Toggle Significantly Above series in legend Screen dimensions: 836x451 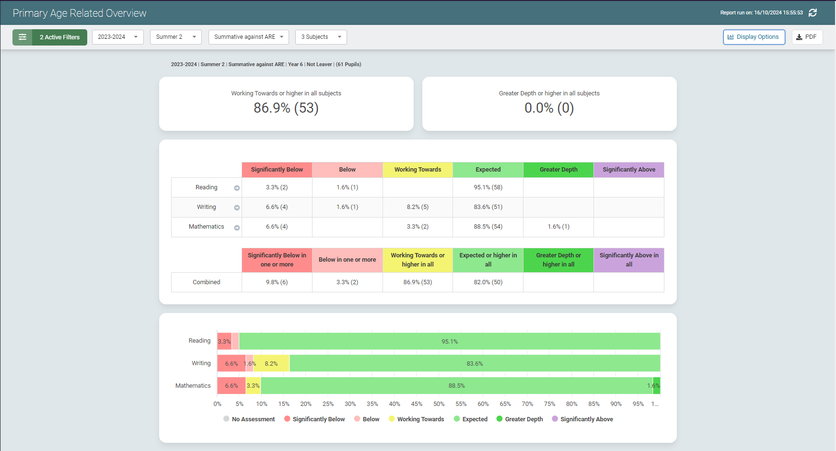point(582,419)
